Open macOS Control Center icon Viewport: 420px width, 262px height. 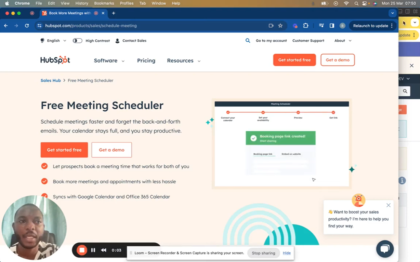tap(365, 3)
